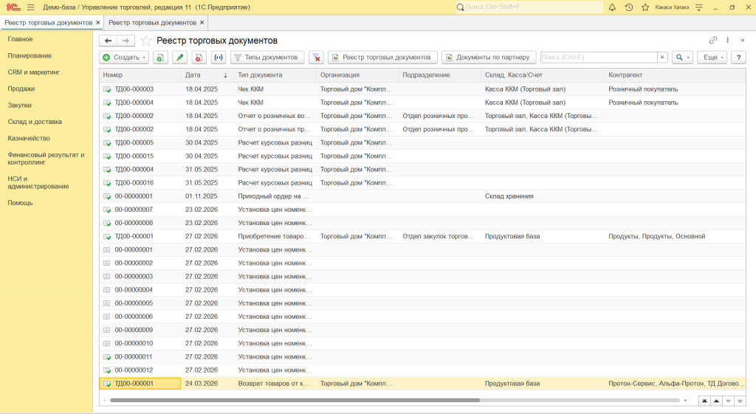
Task: Add page to favorites with star icon
Action: pyautogui.click(x=645, y=7)
